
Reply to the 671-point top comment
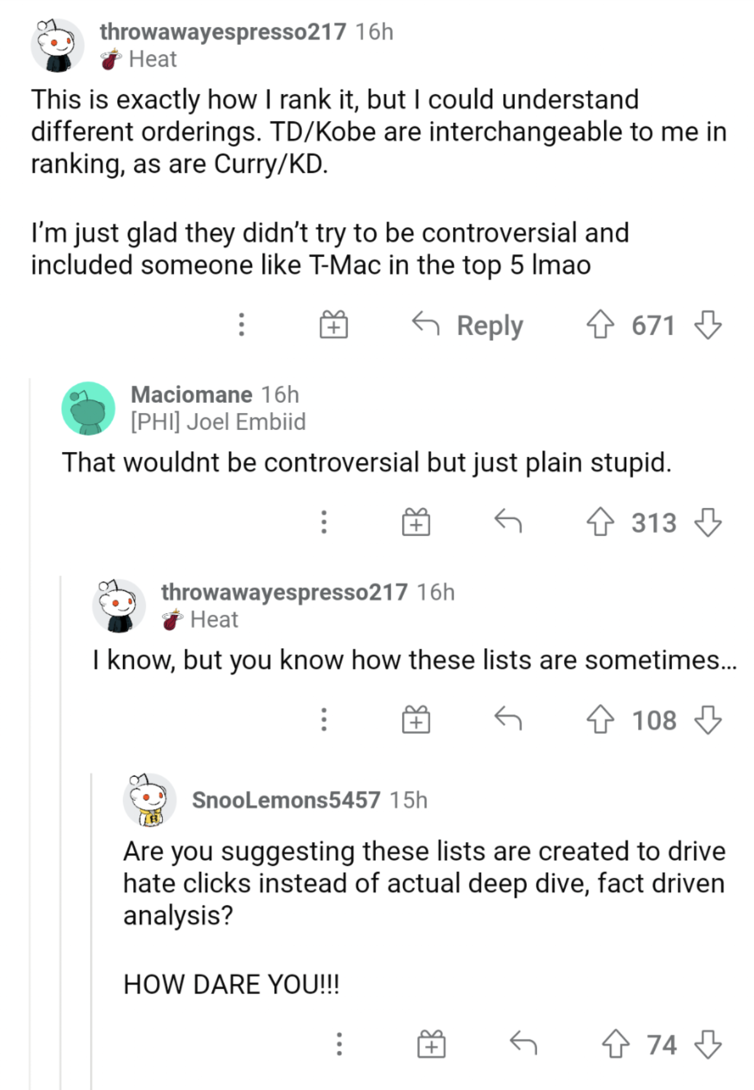click(x=468, y=325)
